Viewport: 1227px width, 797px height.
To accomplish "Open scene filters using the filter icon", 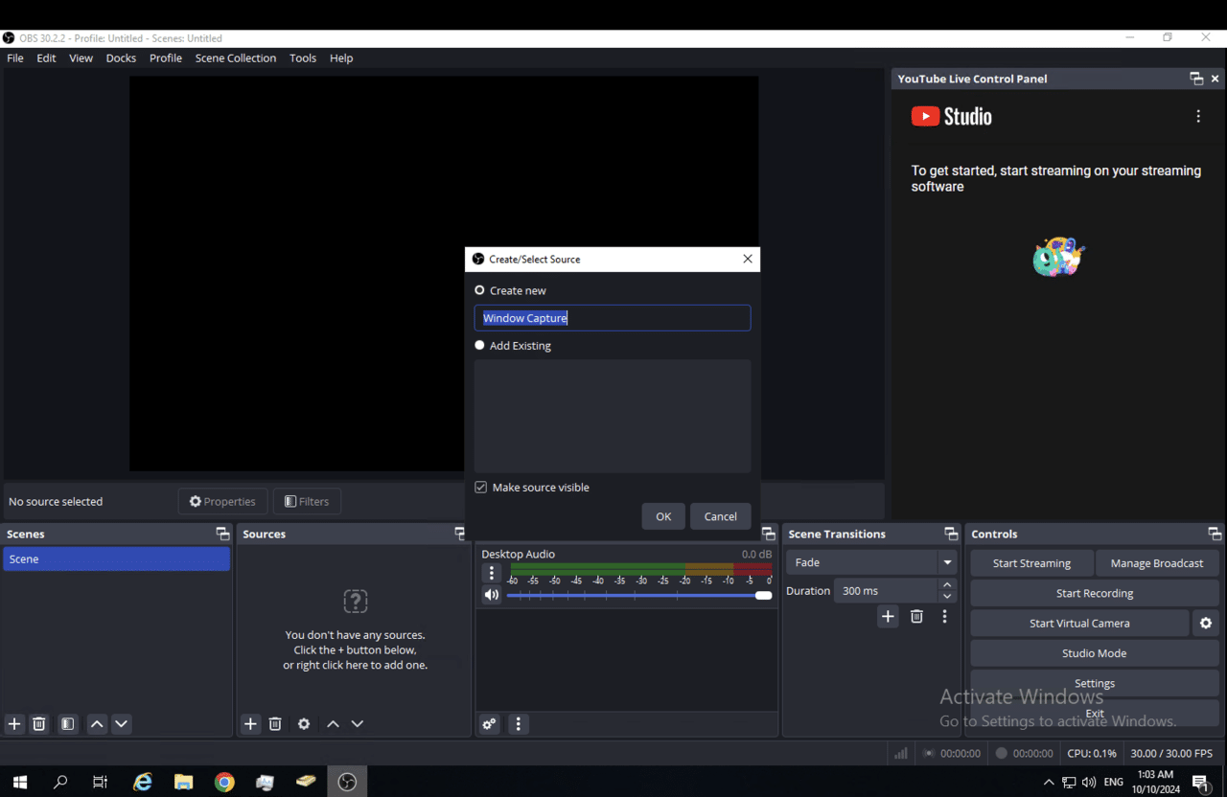I will click(67, 723).
